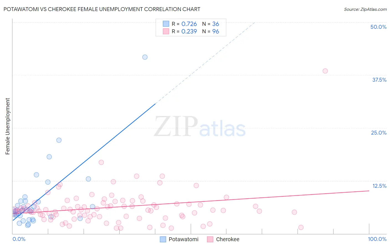
Task: Click the N = 36 statistic text
Action: tap(211, 24)
